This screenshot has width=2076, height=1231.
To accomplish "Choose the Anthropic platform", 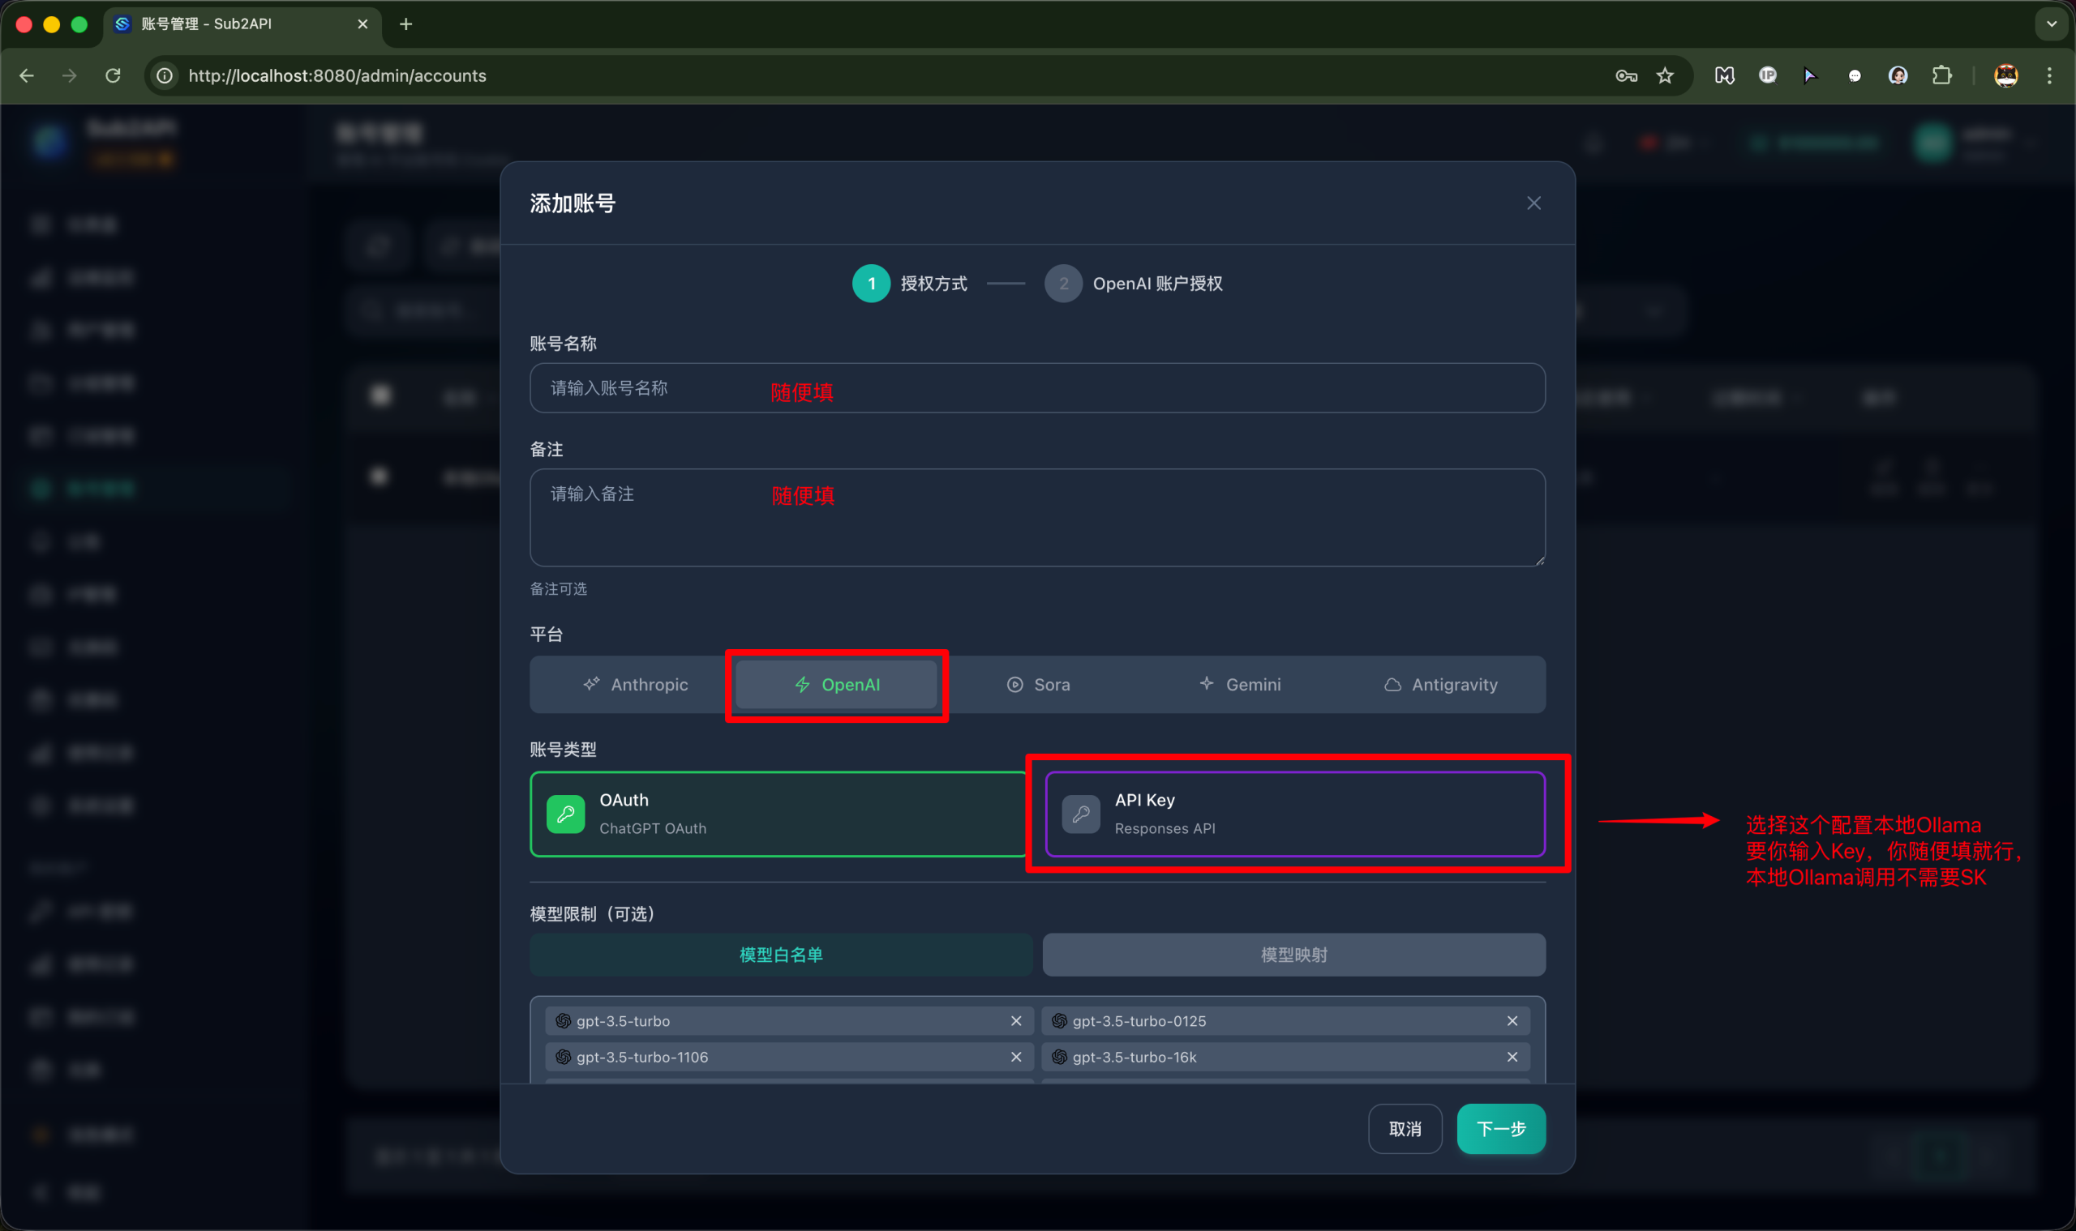I will pyautogui.click(x=636, y=684).
